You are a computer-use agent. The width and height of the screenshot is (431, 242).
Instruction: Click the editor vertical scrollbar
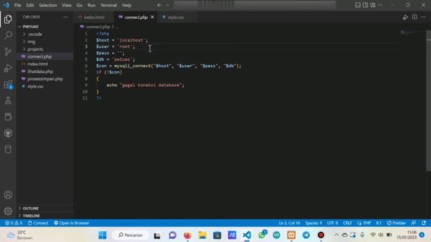point(428,102)
